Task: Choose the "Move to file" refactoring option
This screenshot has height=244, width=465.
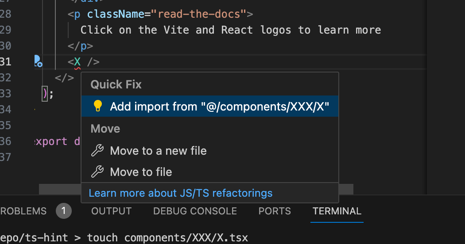Action: coord(141,172)
